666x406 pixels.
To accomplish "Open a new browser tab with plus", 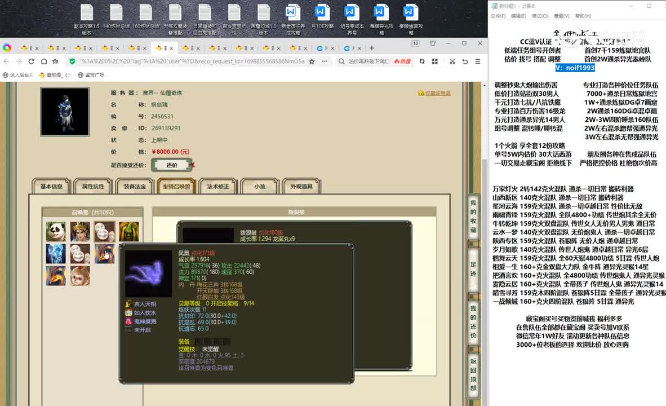I will 372,48.
